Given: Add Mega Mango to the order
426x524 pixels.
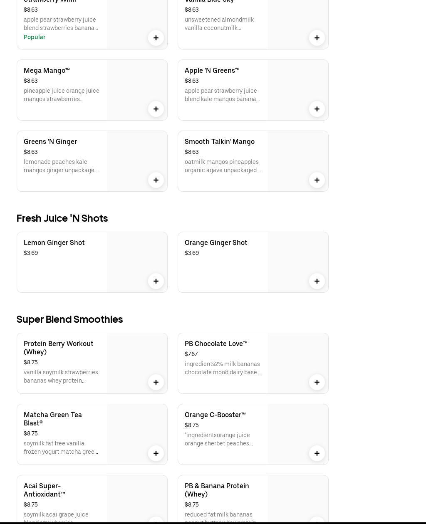Looking at the screenshot, I should point(156,109).
